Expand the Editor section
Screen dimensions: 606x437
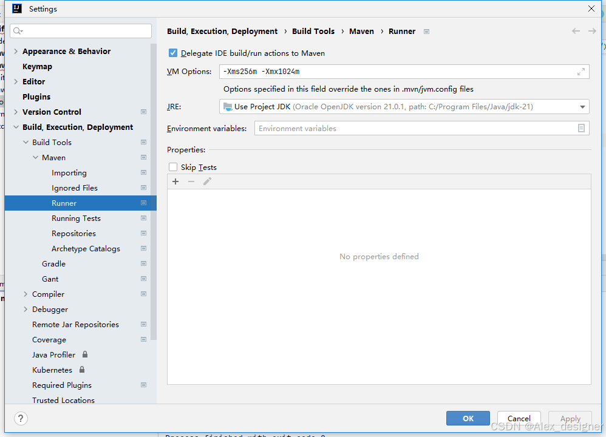[16, 81]
